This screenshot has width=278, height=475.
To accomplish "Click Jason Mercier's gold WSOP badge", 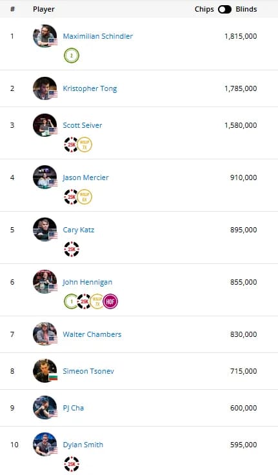I will pos(84,197).
